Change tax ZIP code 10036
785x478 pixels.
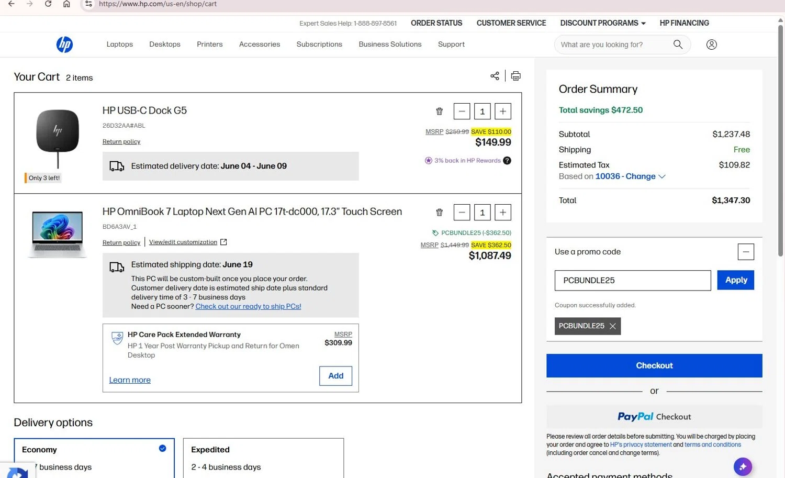[x=630, y=176]
